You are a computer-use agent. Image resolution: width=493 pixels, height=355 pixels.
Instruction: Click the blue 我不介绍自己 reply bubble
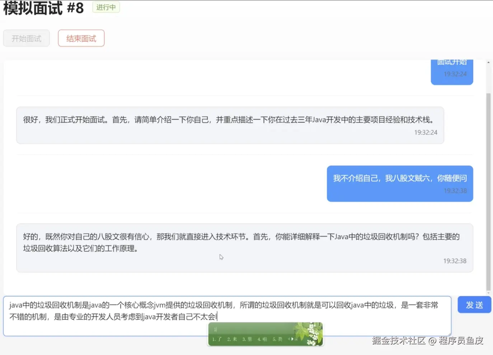399,183
